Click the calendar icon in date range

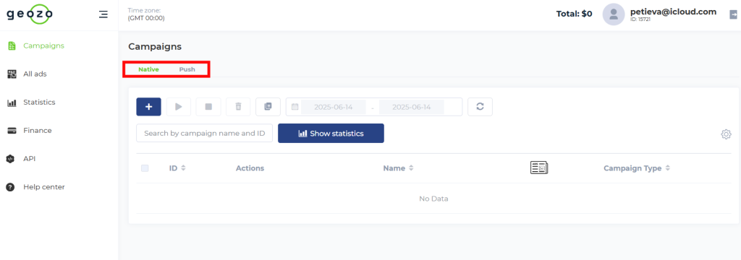pos(295,107)
